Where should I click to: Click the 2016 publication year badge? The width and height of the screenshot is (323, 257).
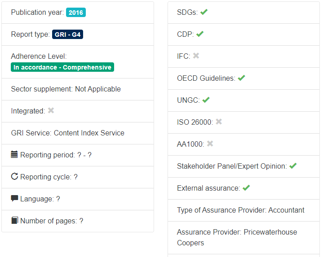click(x=76, y=13)
